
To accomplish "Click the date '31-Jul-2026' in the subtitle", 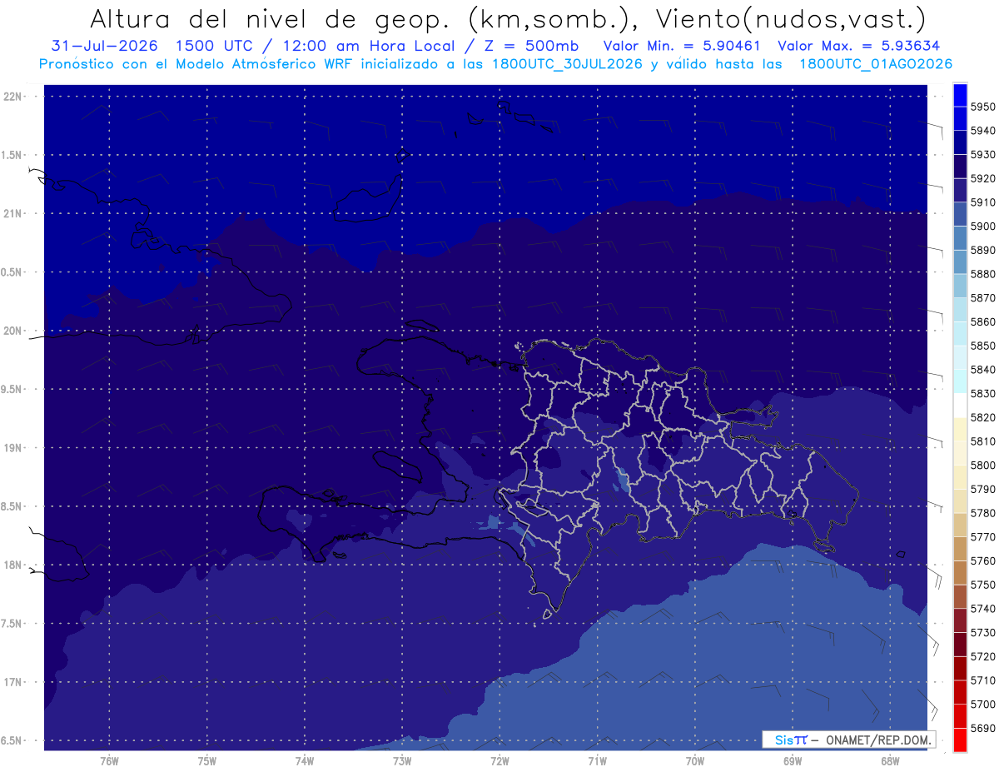I will 104,46.
